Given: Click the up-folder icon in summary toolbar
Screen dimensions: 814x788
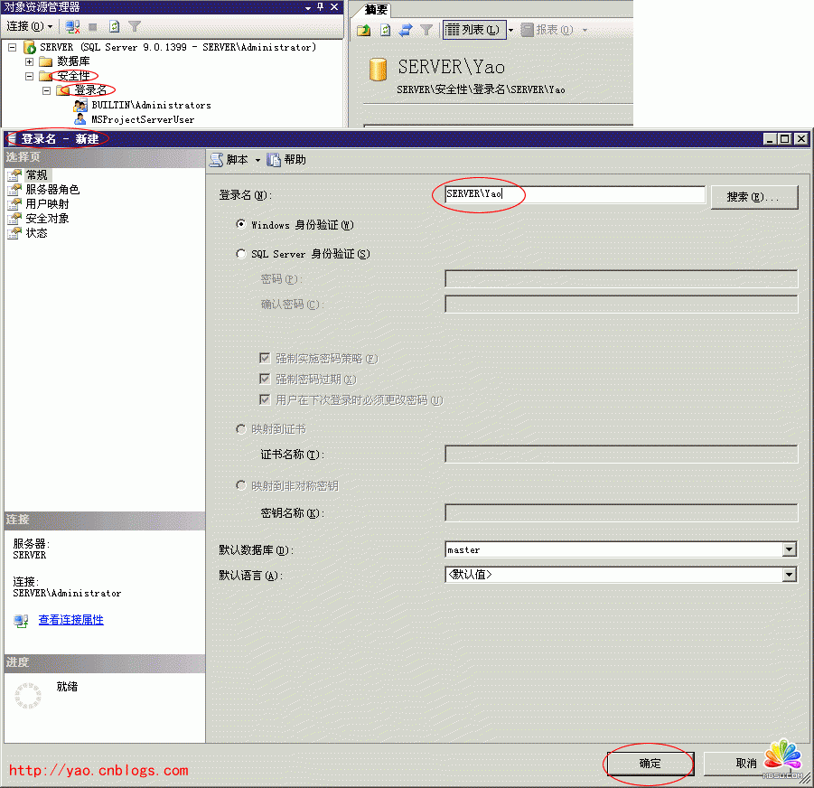Looking at the screenshot, I should click(363, 30).
